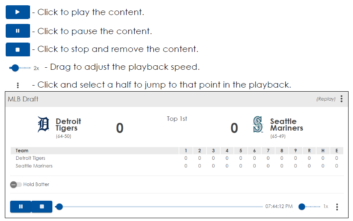The width and height of the screenshot is (353, 221).
Task: Click the 2x speed slider in the legend
Action: point(15,68)
